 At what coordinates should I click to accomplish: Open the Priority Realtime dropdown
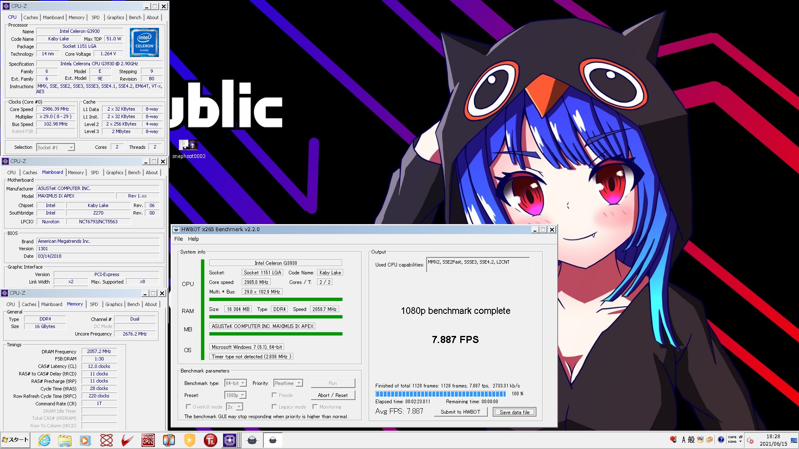(288, 383)
